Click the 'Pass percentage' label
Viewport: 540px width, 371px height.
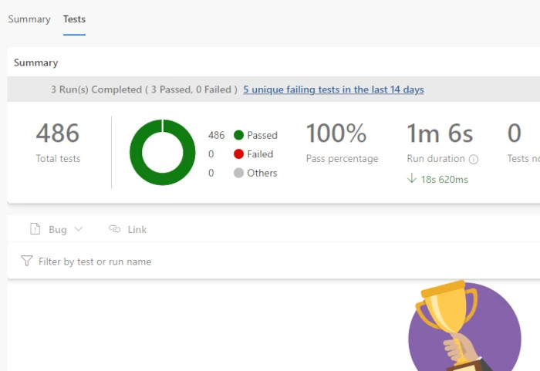click(342, 159)
